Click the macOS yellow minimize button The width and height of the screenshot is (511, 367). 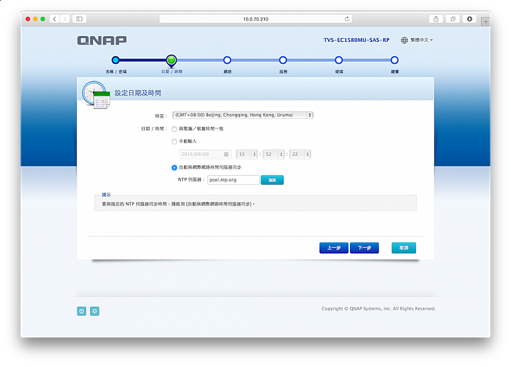[x=35, y=19]
